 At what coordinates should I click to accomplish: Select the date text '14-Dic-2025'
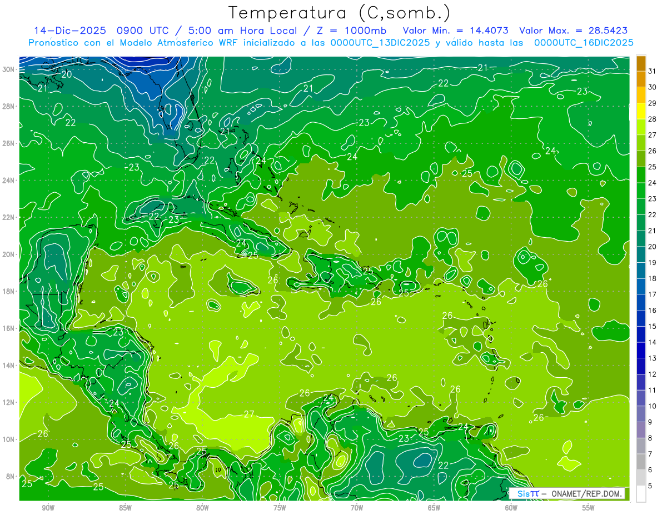tap(71, 31)
